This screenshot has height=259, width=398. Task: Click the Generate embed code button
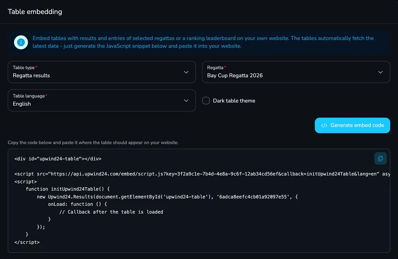pos(352,125)
